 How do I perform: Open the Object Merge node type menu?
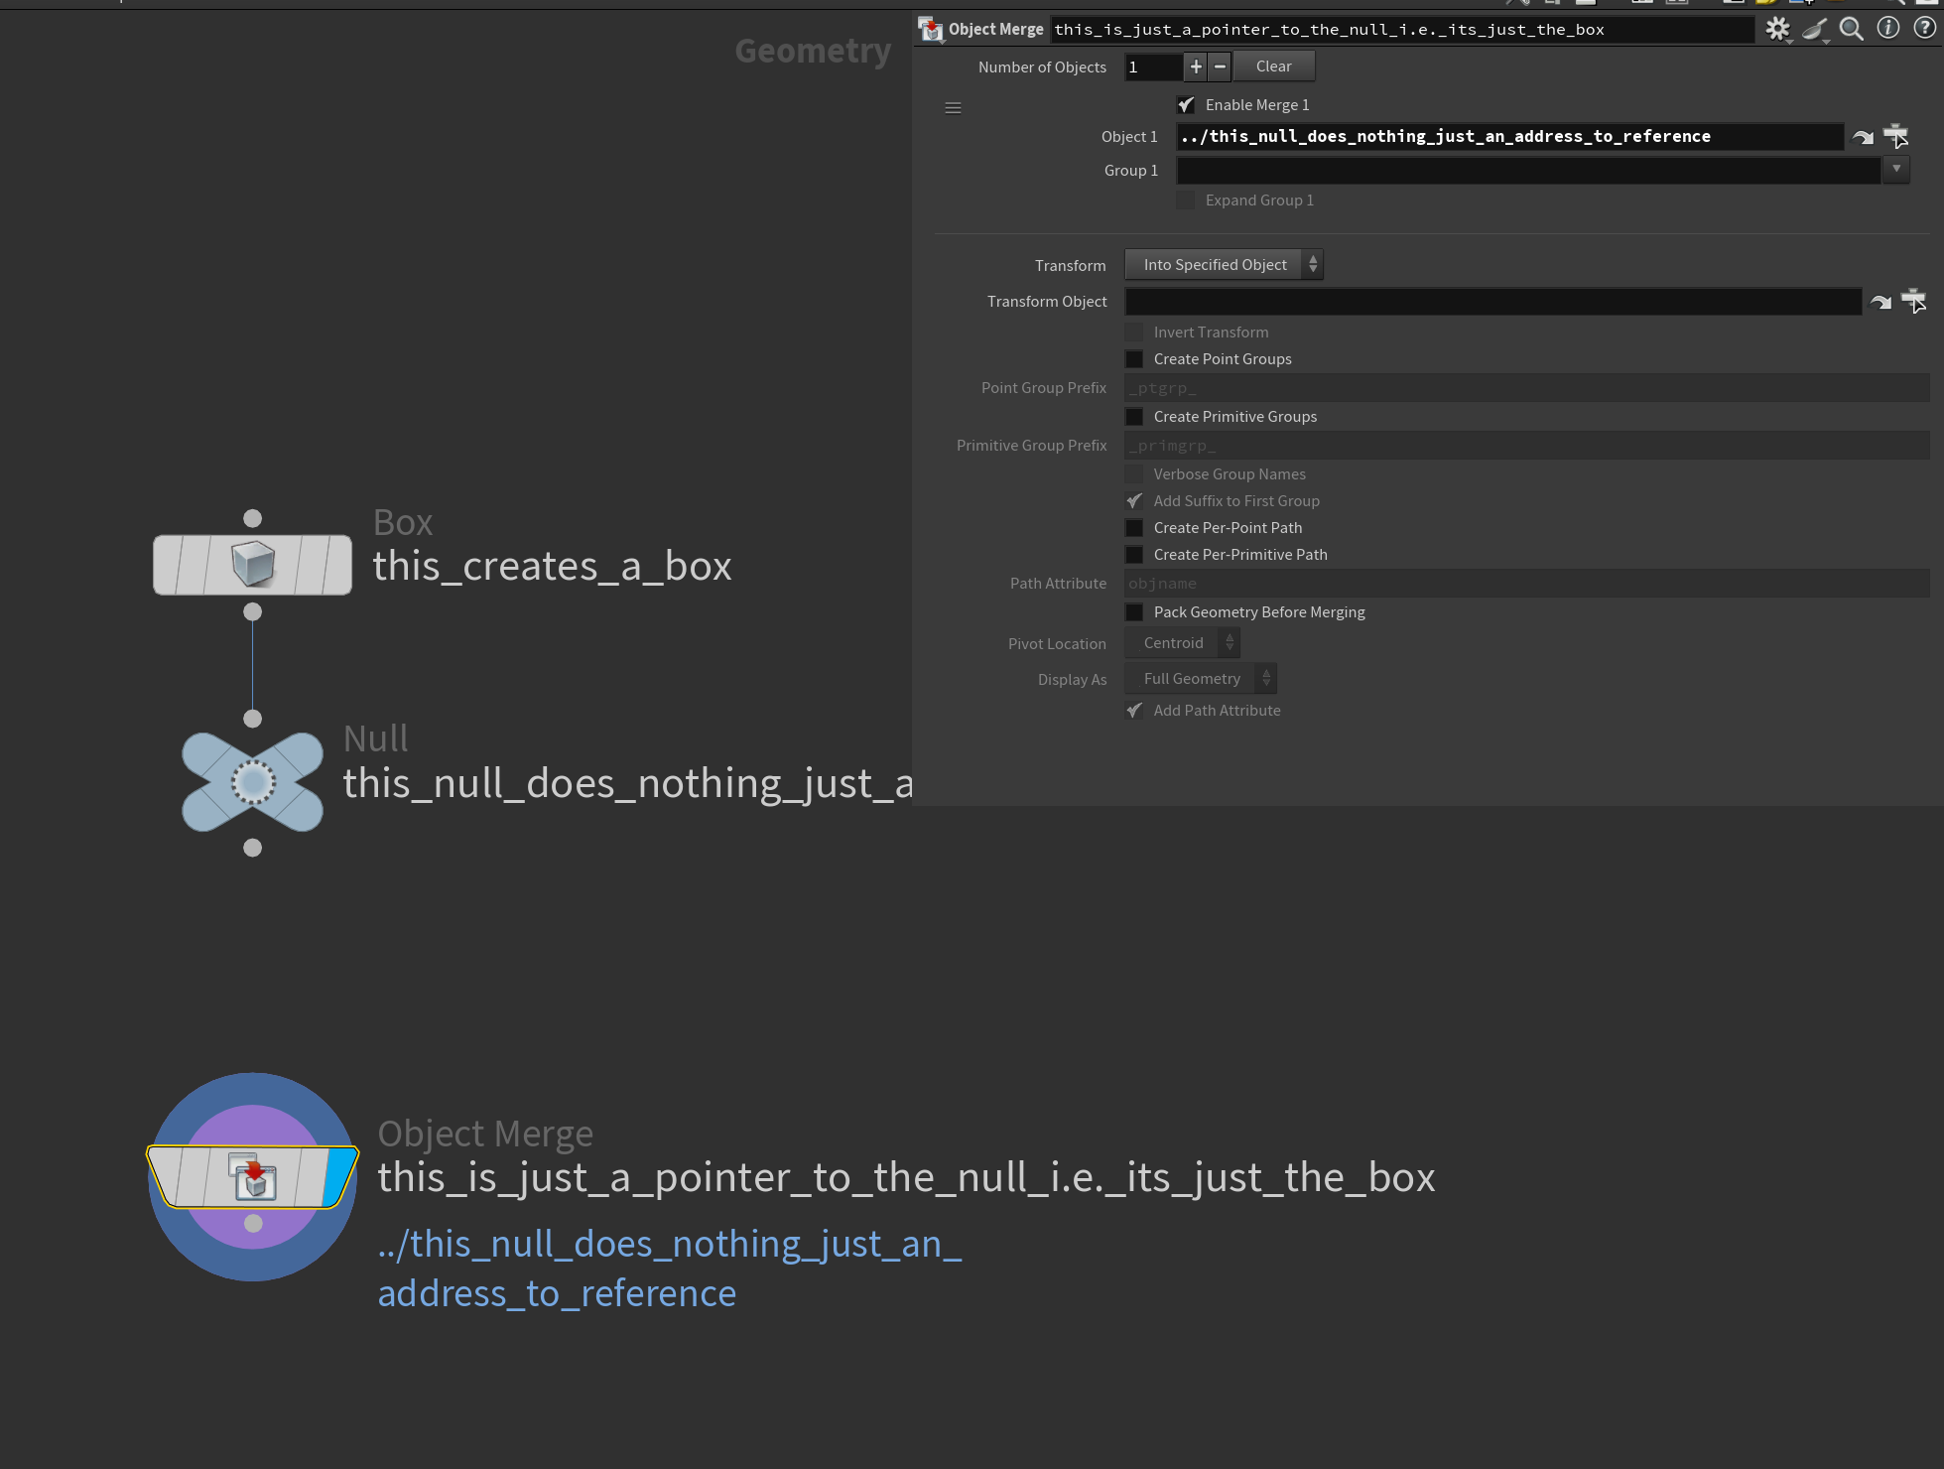click(x=931, y=29)
